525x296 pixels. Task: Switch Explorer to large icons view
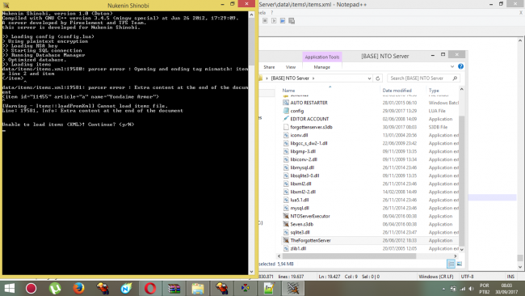coord(460,264)
